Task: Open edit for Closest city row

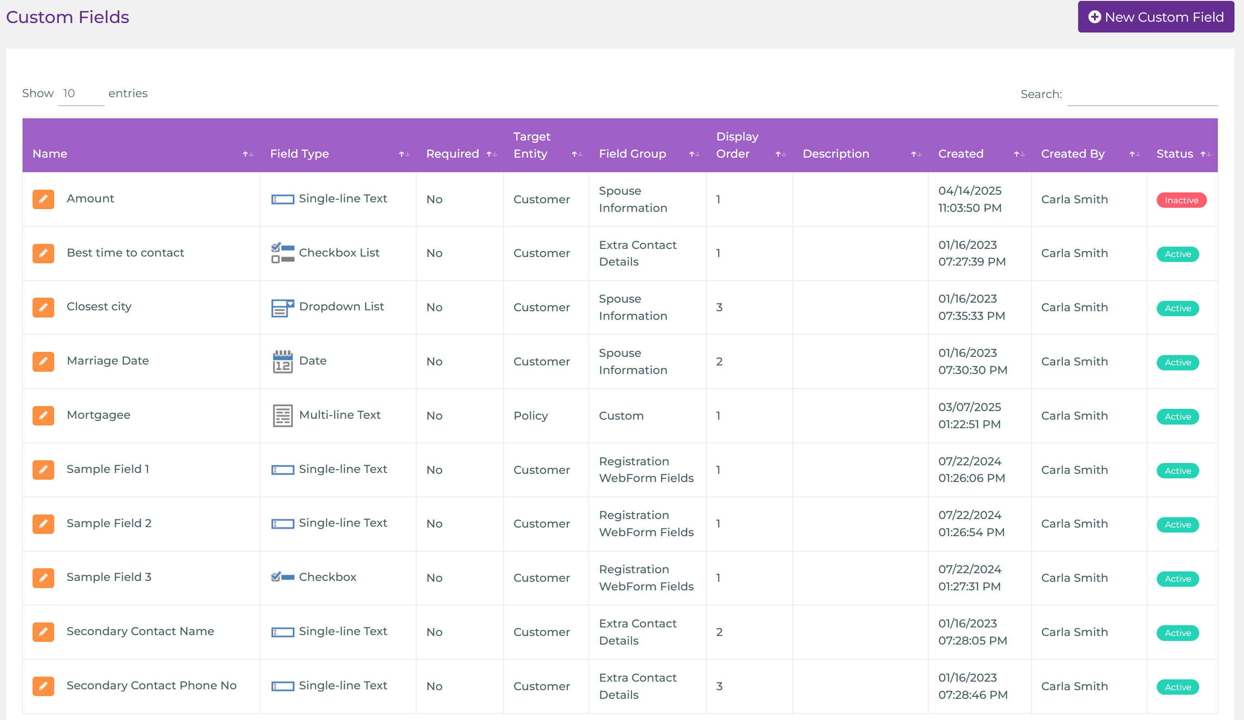Action: point(43,307)
